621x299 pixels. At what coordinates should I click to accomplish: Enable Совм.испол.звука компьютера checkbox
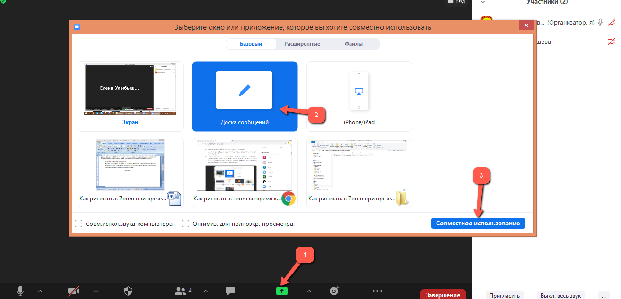pyautogui.click(x=79, y=224)
